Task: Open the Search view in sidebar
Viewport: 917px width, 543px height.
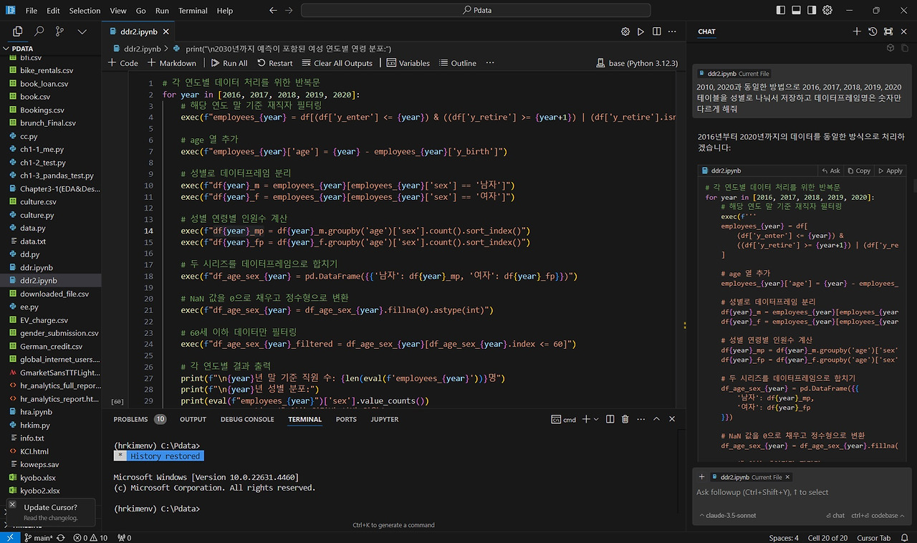Action: click(39, 32)
